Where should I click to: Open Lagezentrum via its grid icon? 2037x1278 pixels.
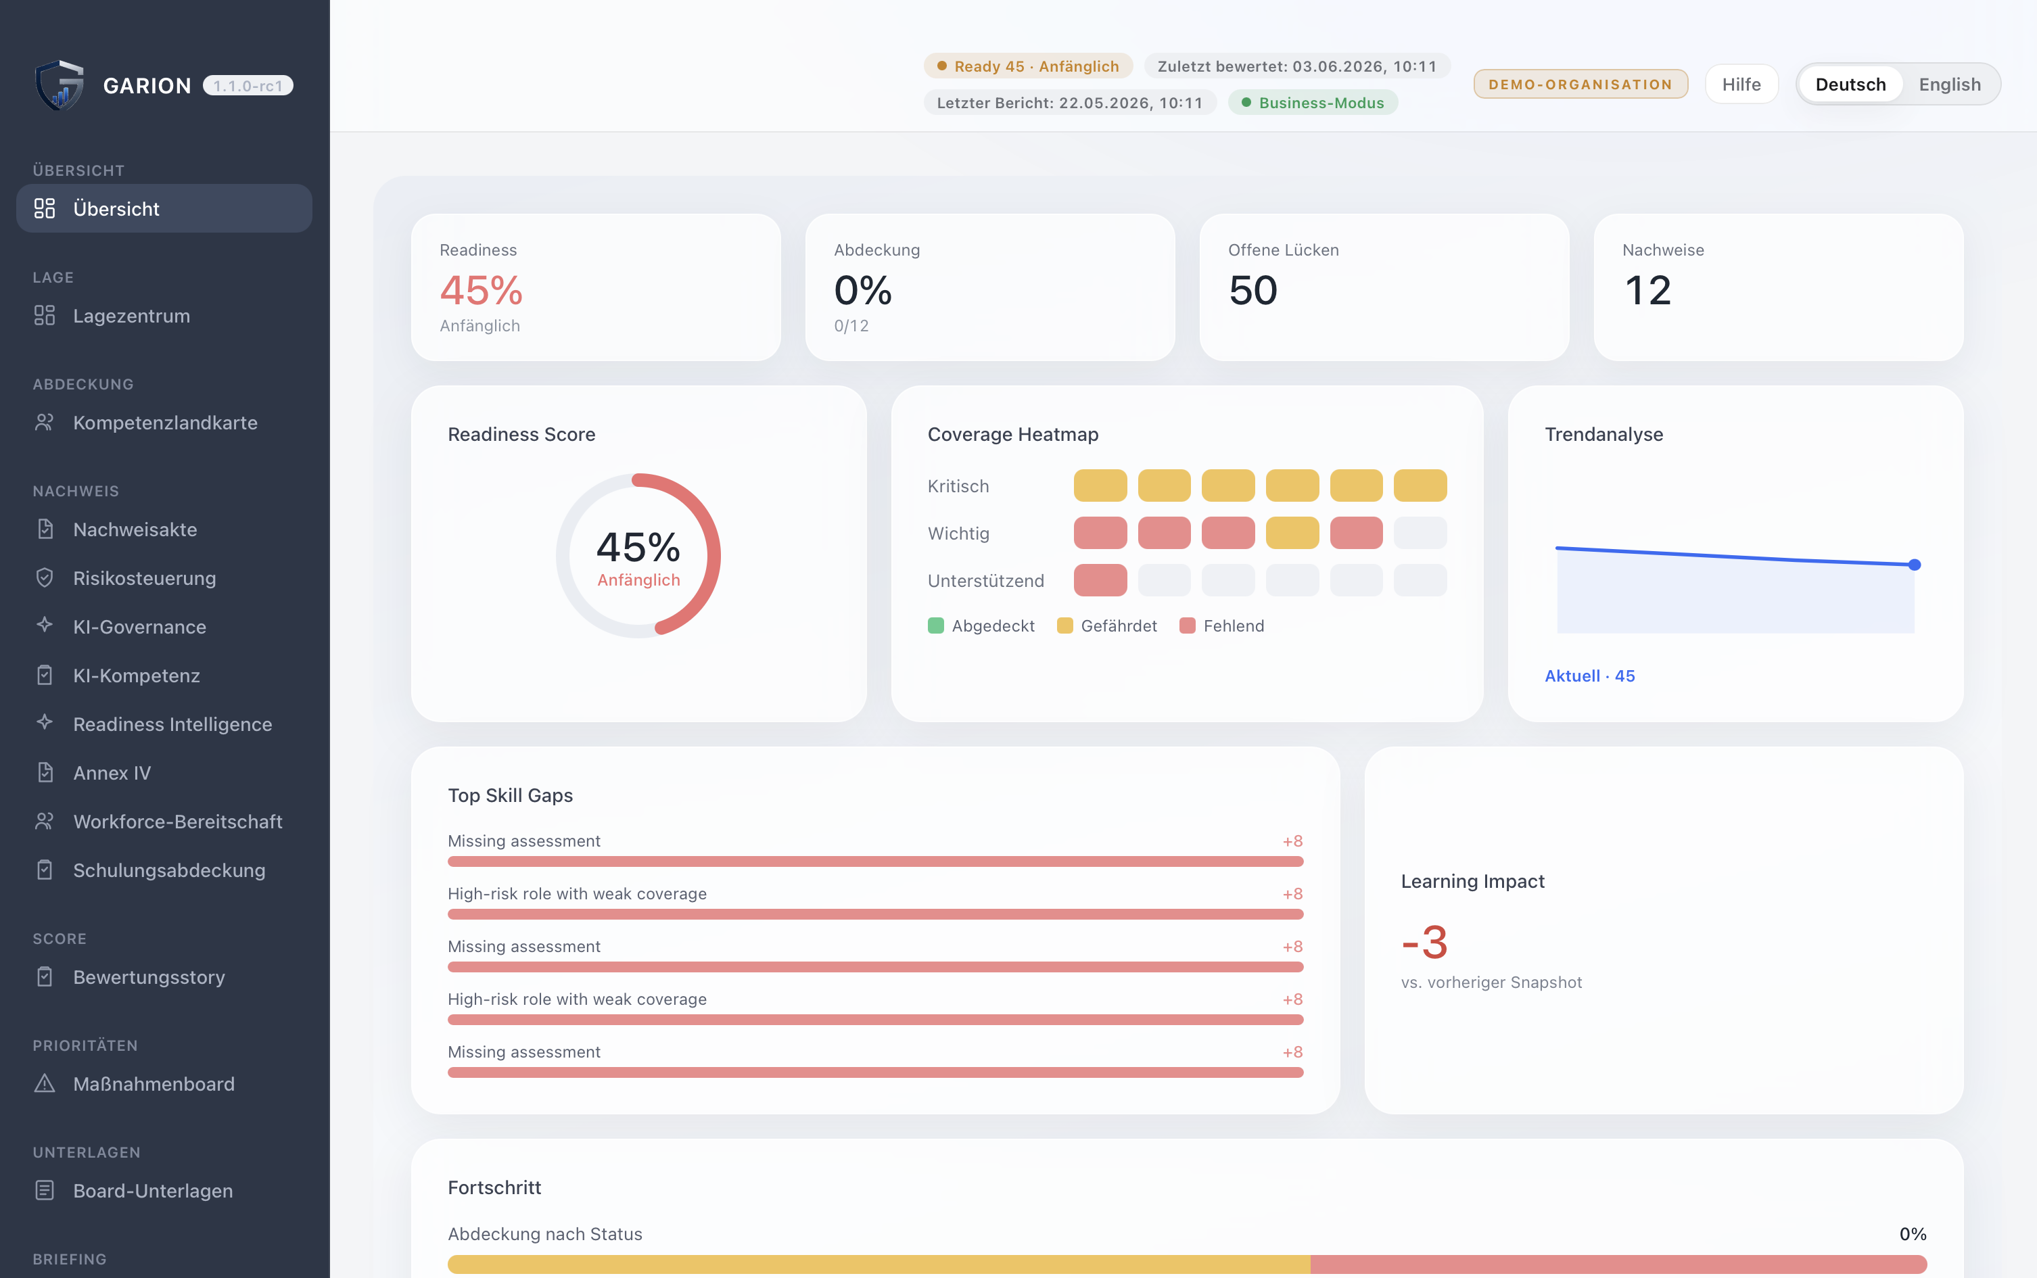tap(45, 315)
